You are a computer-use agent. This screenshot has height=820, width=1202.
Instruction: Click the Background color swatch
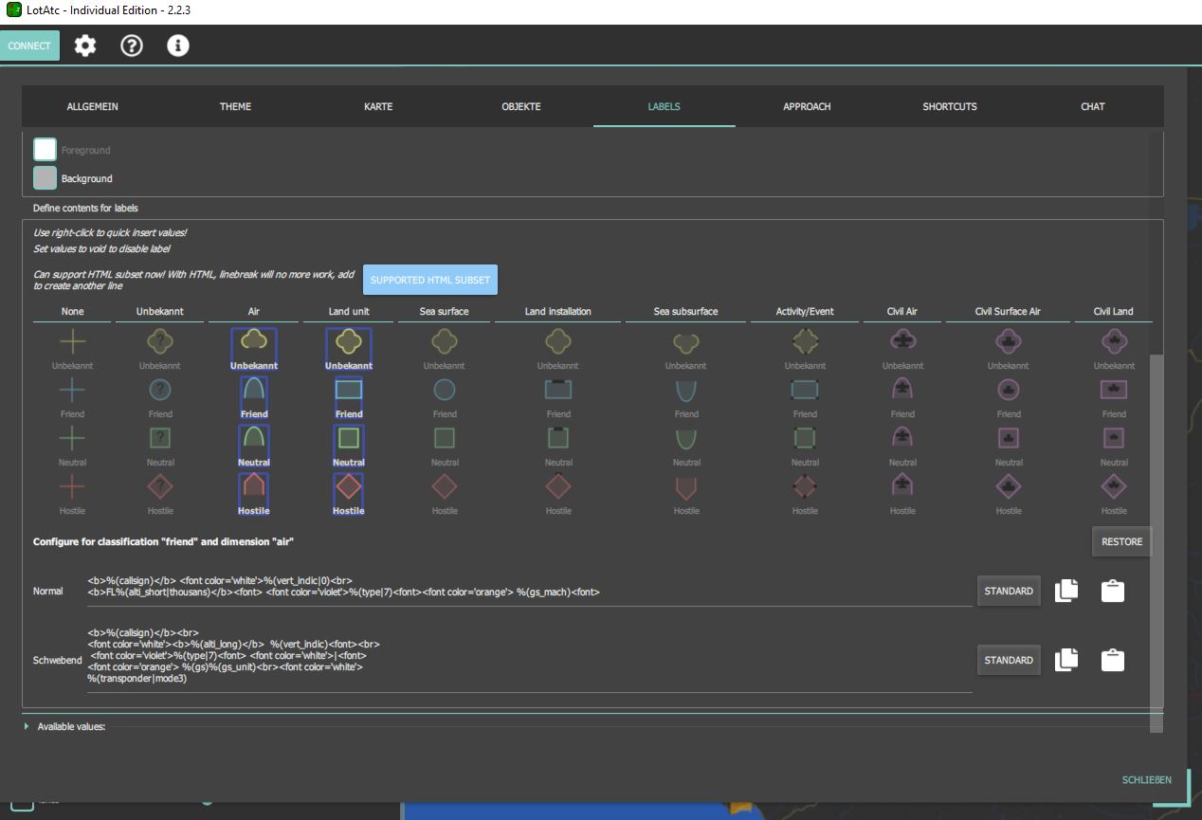[45, 178]
